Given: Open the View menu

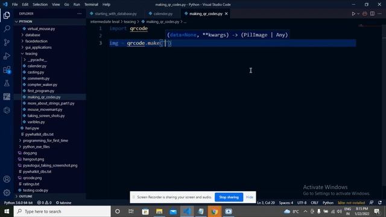Looking at the screenshot, I should point(56,4).
